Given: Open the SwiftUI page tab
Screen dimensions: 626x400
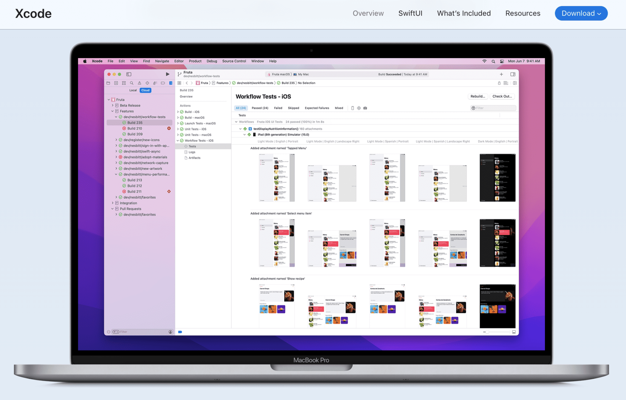Looking at the screenshot, I should point(410,13).
